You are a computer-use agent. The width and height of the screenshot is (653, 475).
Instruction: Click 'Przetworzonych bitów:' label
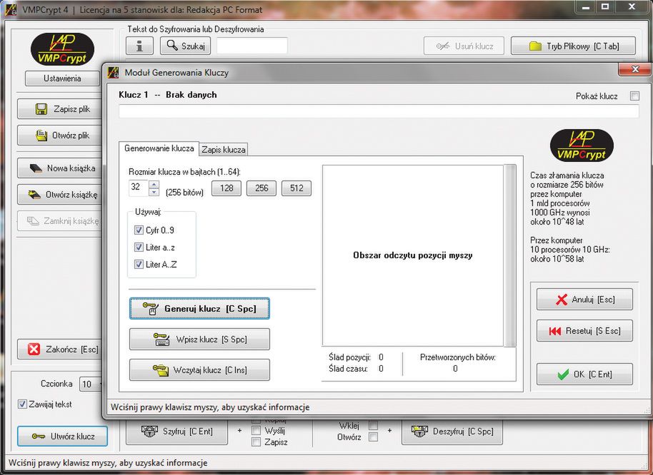(x=458, y=357)
